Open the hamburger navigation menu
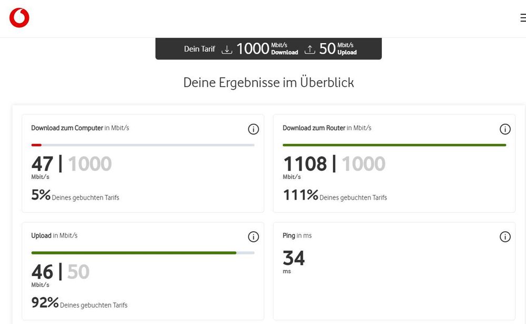526x324 pixels. point(522,17)
